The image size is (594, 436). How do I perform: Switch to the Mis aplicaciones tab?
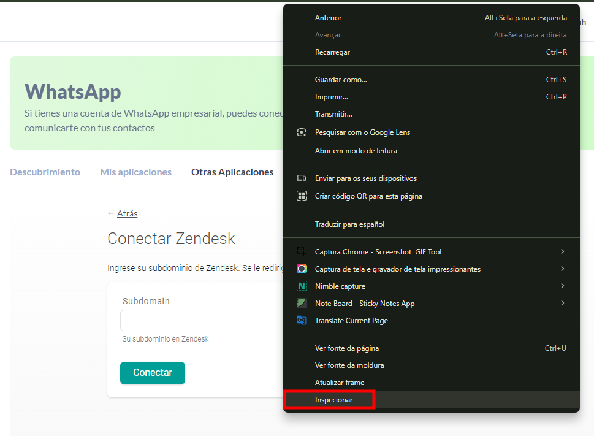pos(135,172)
